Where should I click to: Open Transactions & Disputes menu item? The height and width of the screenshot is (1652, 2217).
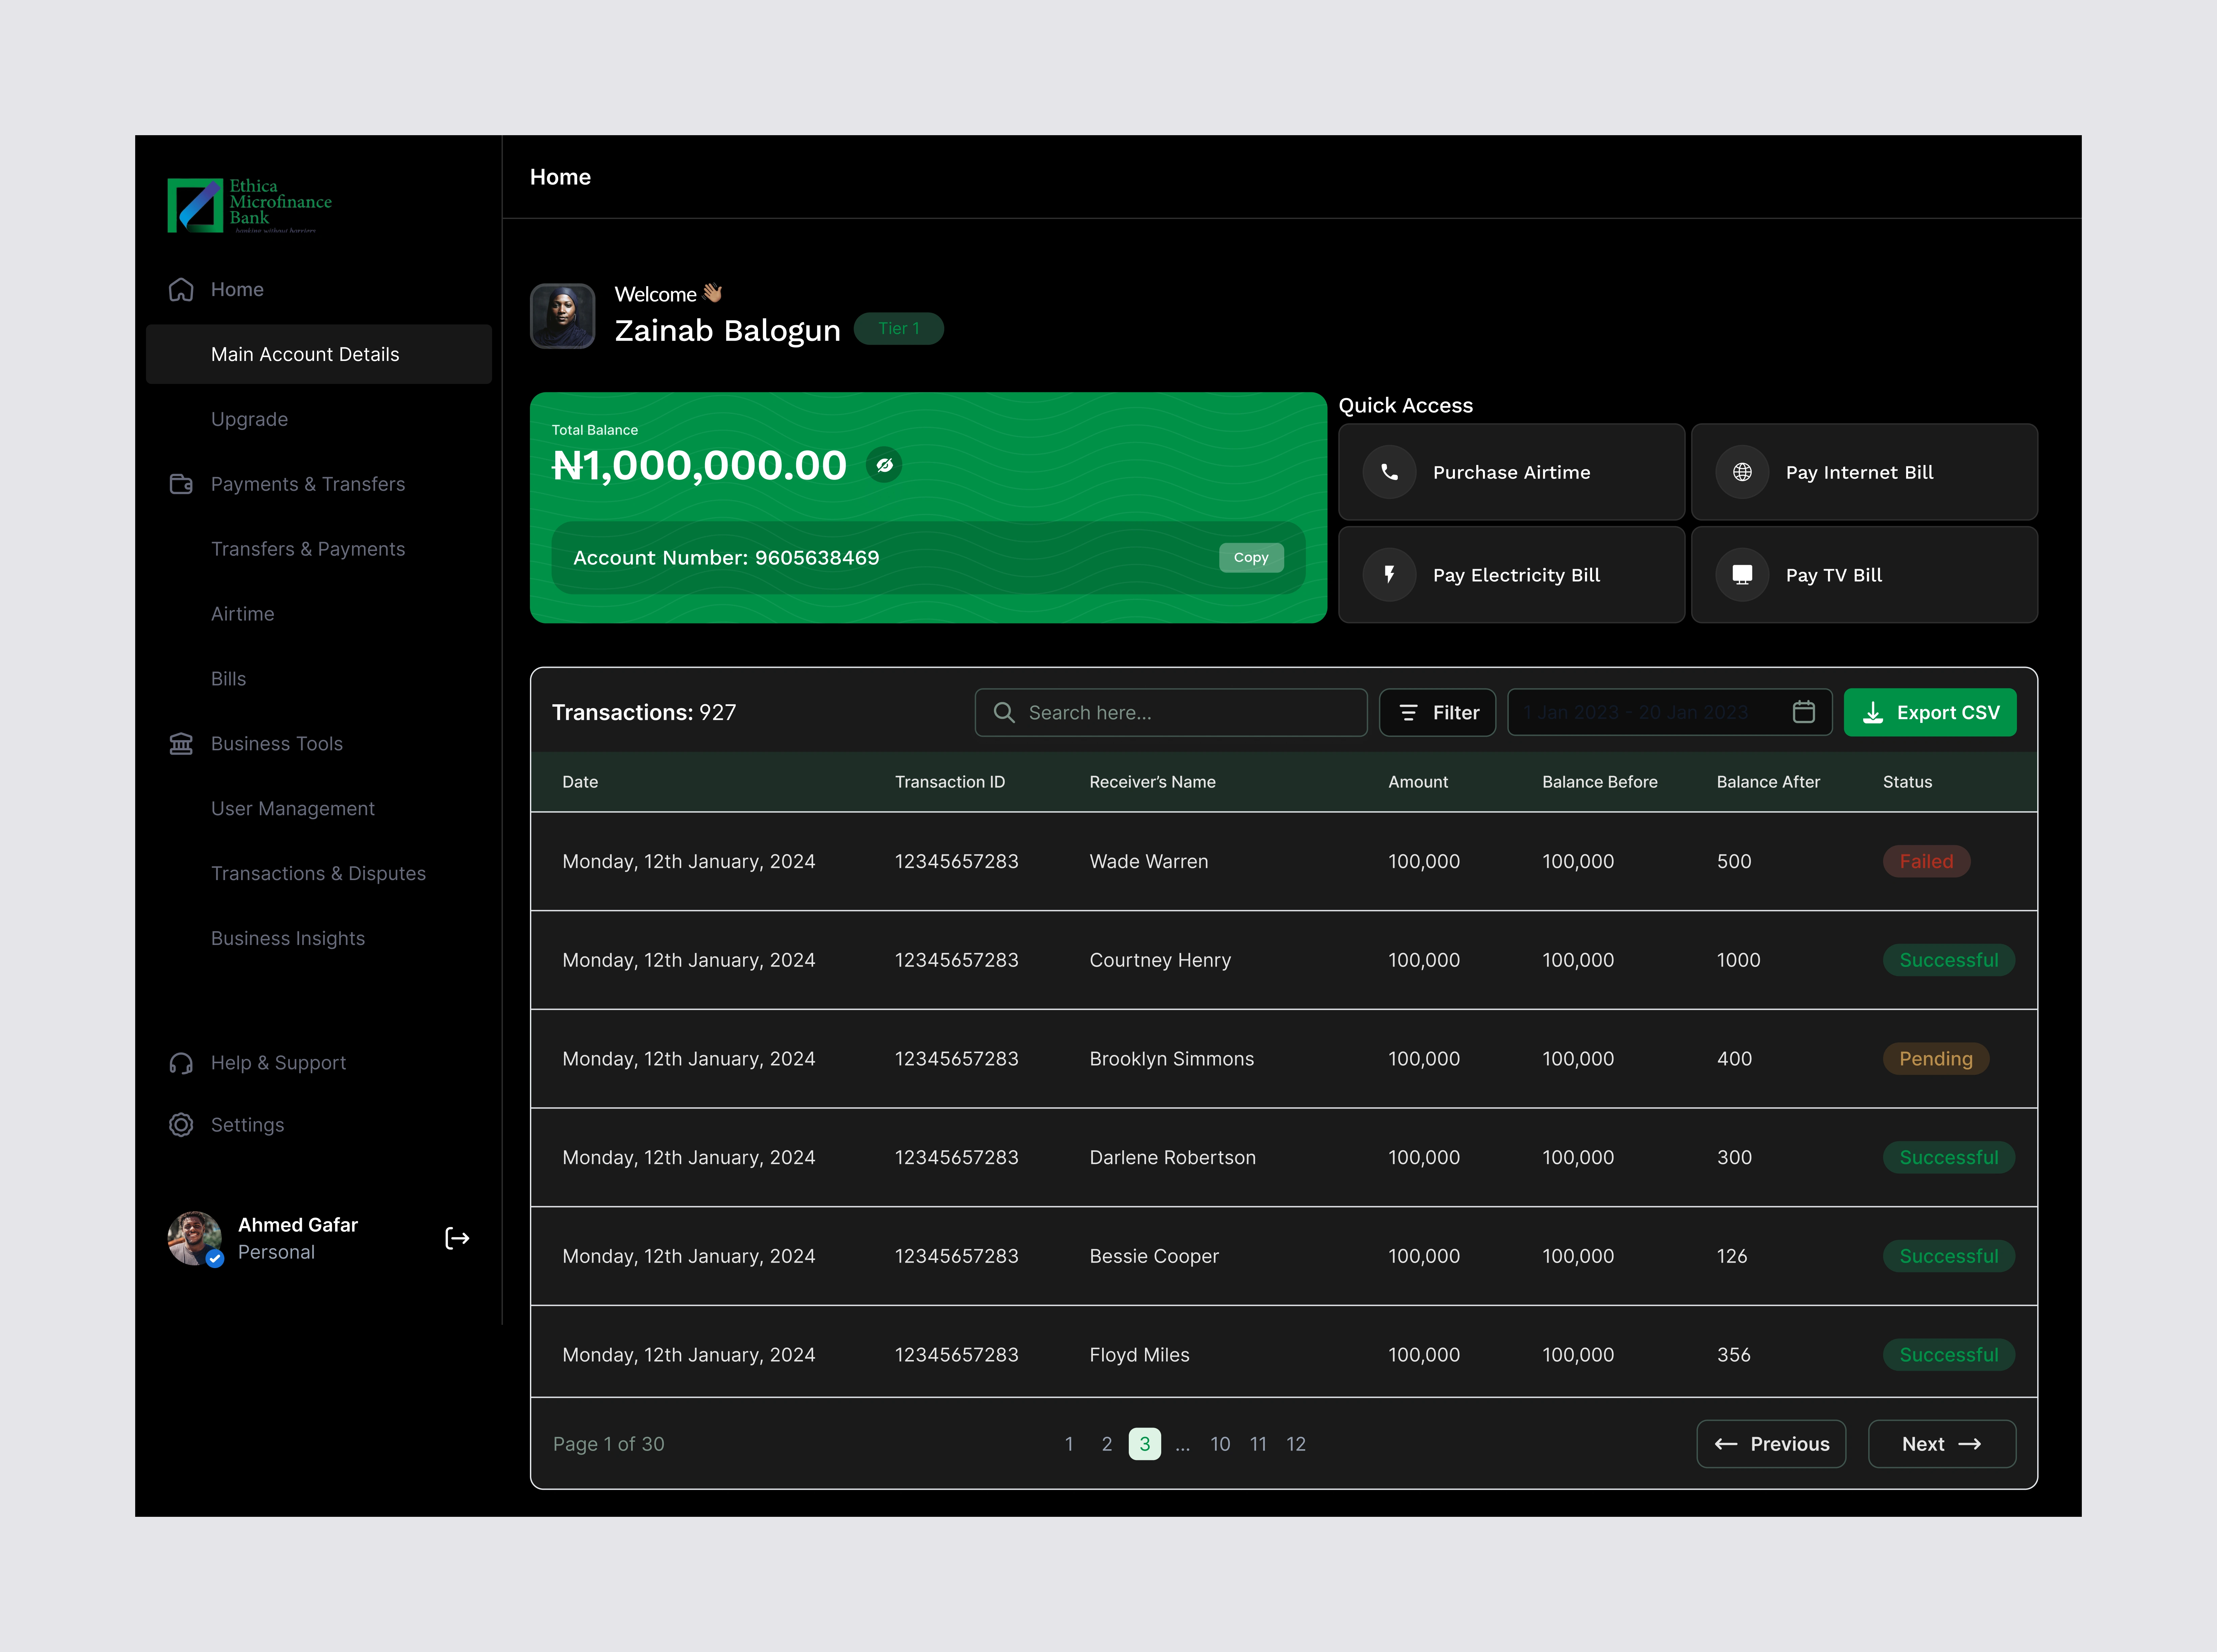(318, 873)
